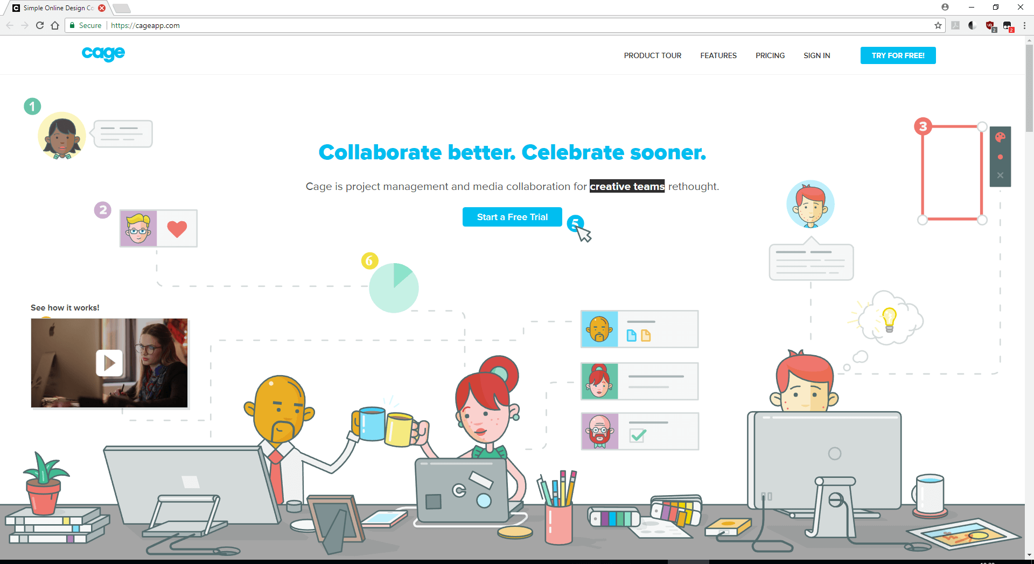Bookmark this page with the star icon
The width and height of the screenshot is (1034, 564).
coord(938,25)
